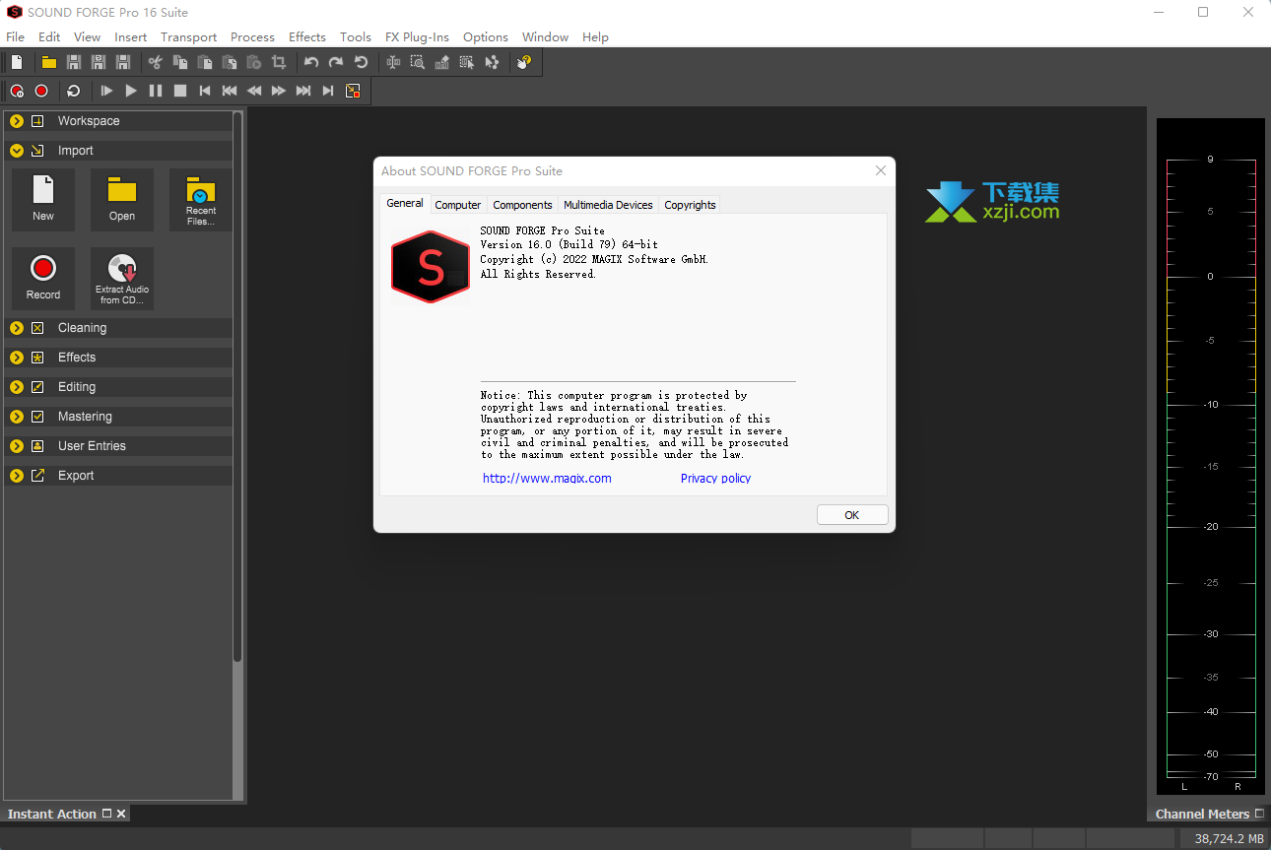Switch to the Components tab
The image size is (1271, 850).
point(522,205)
